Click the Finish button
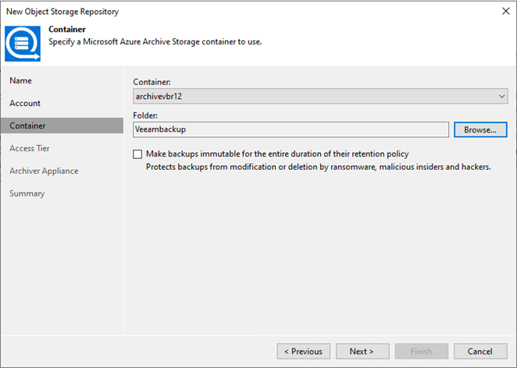 pyautogui.click(x=422, y=352)
